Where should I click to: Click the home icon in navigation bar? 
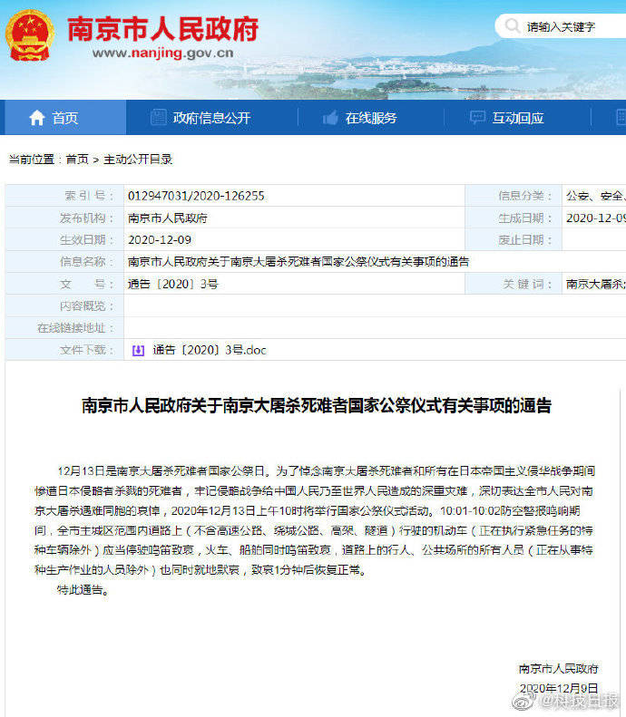click(x=36, y=118)
